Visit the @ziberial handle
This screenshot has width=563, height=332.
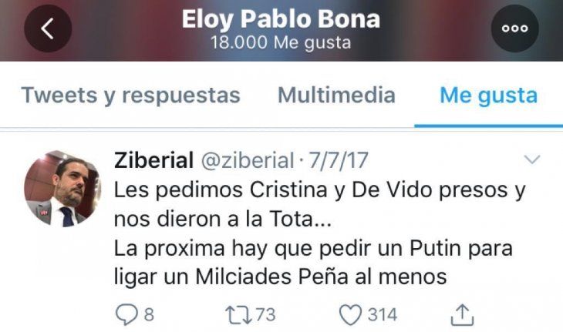pyautogui.click(x=248, y=160)
